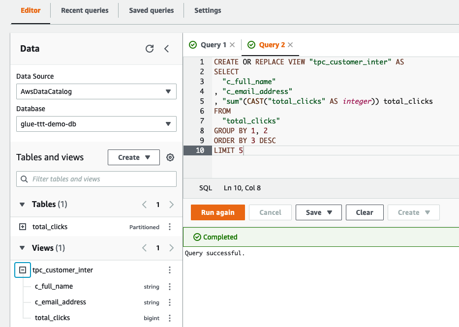Click the SQL language indicator
Screen dimensions: 459x327
click(206, 188)
